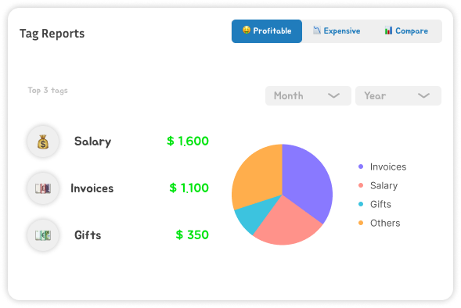Image resolution: width=461 pixels, height=308 pixels.
Task: Toggle the Salary series in chart legend
Action: (x=378, y=185)
